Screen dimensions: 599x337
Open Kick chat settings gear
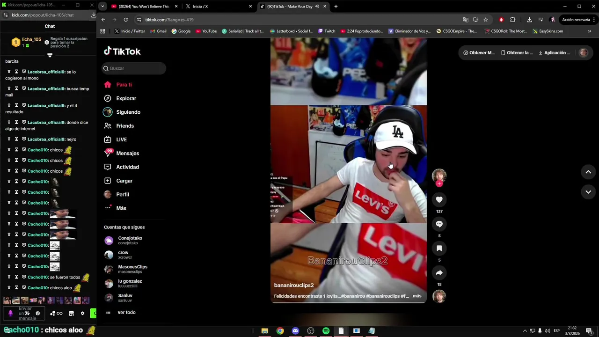pos(83,313)
